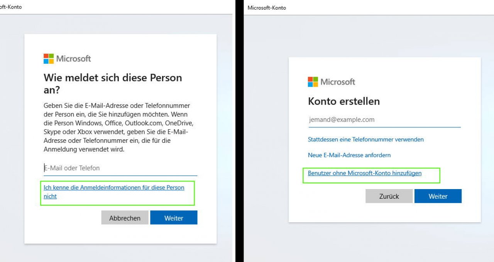
Task: Click the Zurück button
Action: coord(389,196)
